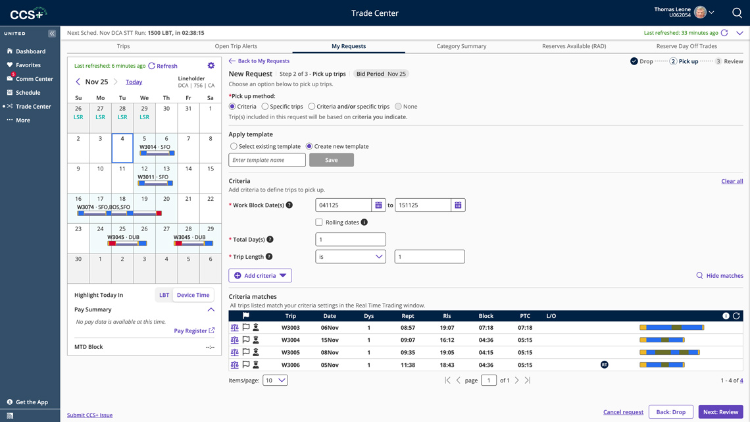This screenshot has height=422, width=750.
Task: Refresh the Last refreshed status at top right
Action: (725, 32)
